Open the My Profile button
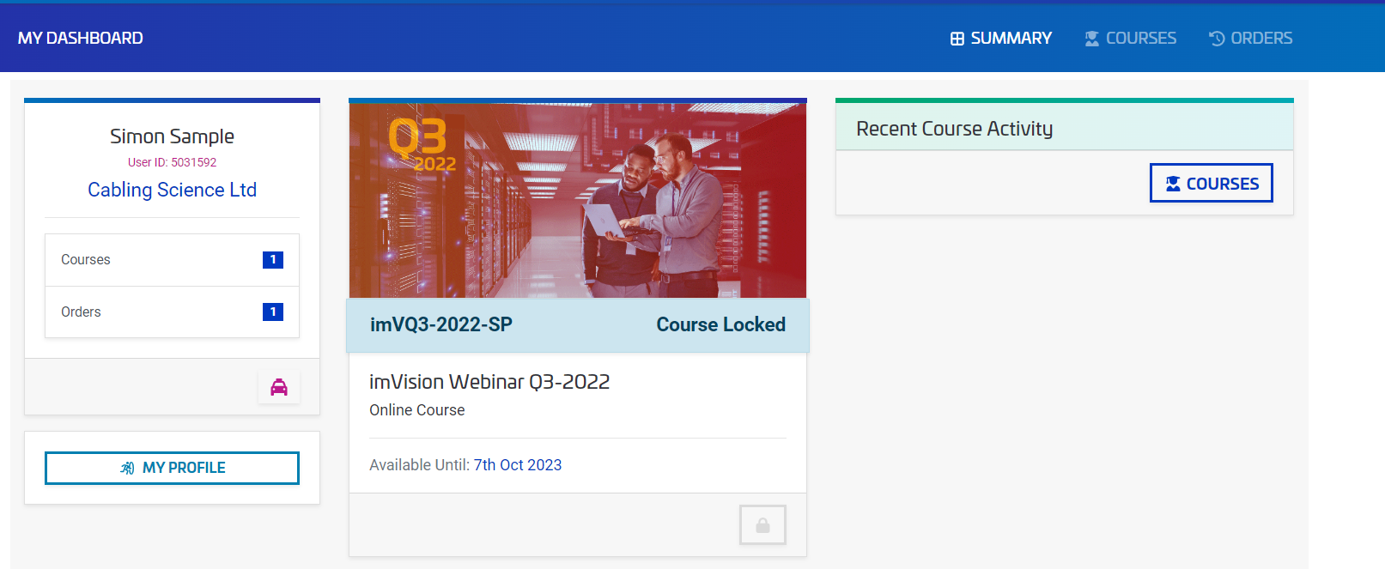 (172, 468)
